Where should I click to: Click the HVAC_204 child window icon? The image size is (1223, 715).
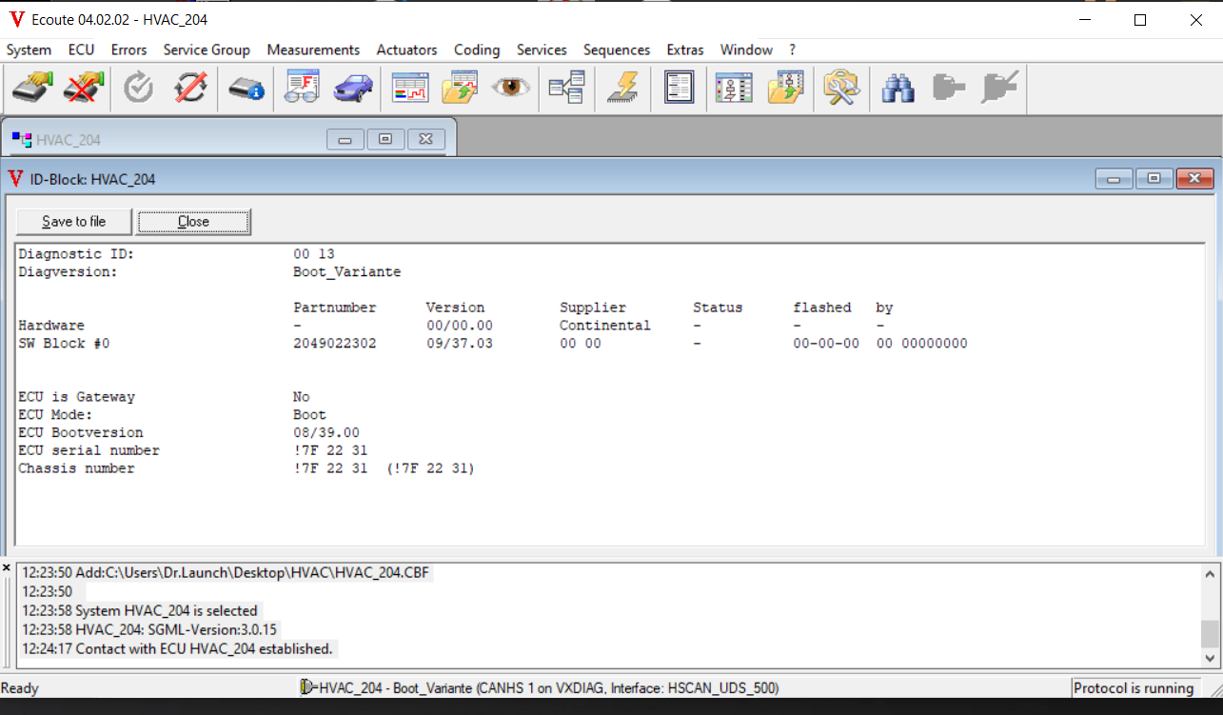pos(21,140)
